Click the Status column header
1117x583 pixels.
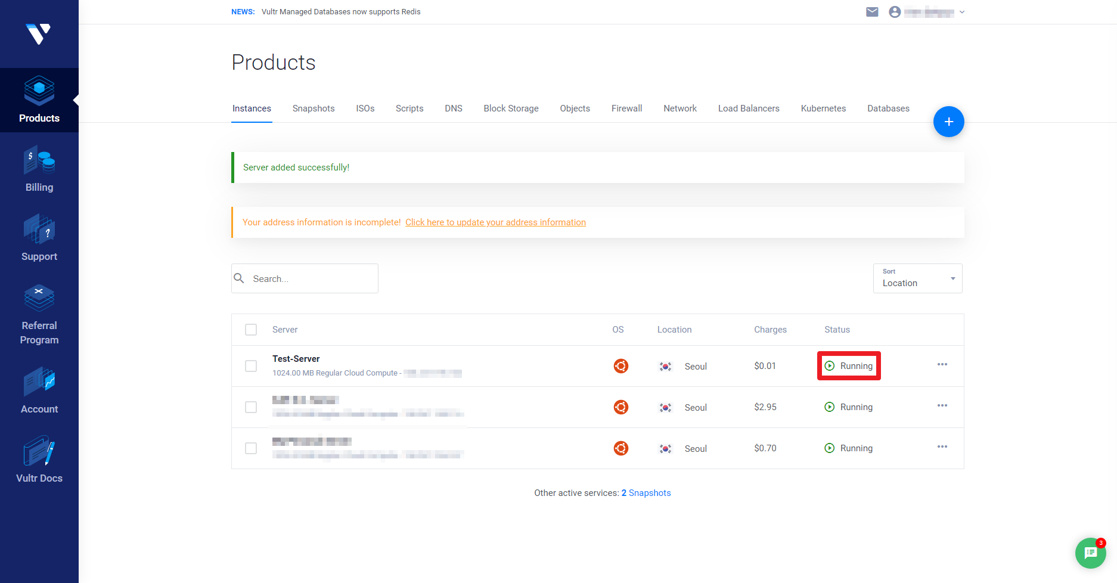[837, 330]
